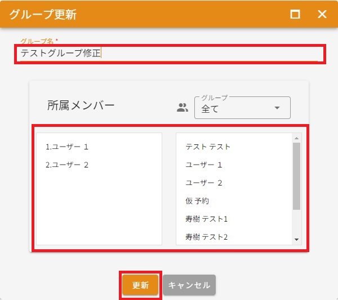The height and width of the screenshot is (300, 338).
Task: Click the グループ更新 title bar text
Action: pos(43,14)
